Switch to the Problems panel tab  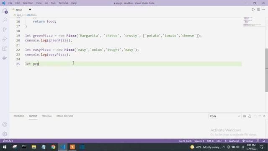tap(19, 116)
